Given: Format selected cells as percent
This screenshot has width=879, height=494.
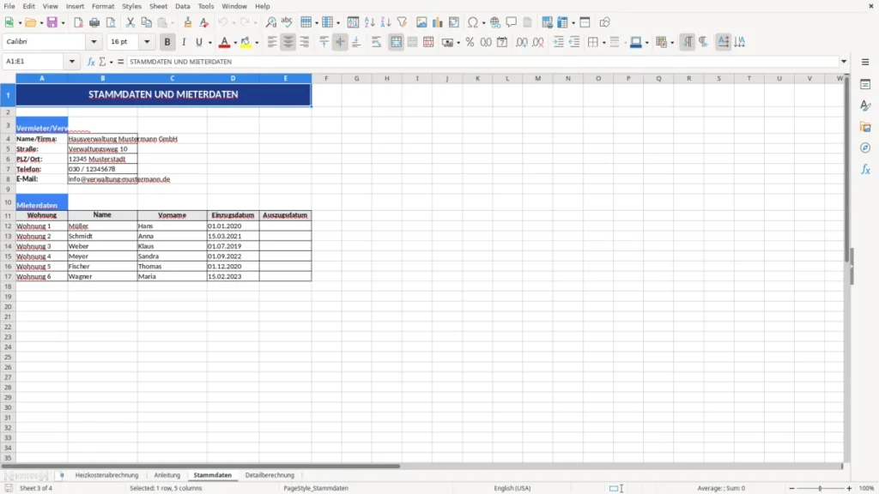Looking at the screenshot, I should tap(470, 42).
